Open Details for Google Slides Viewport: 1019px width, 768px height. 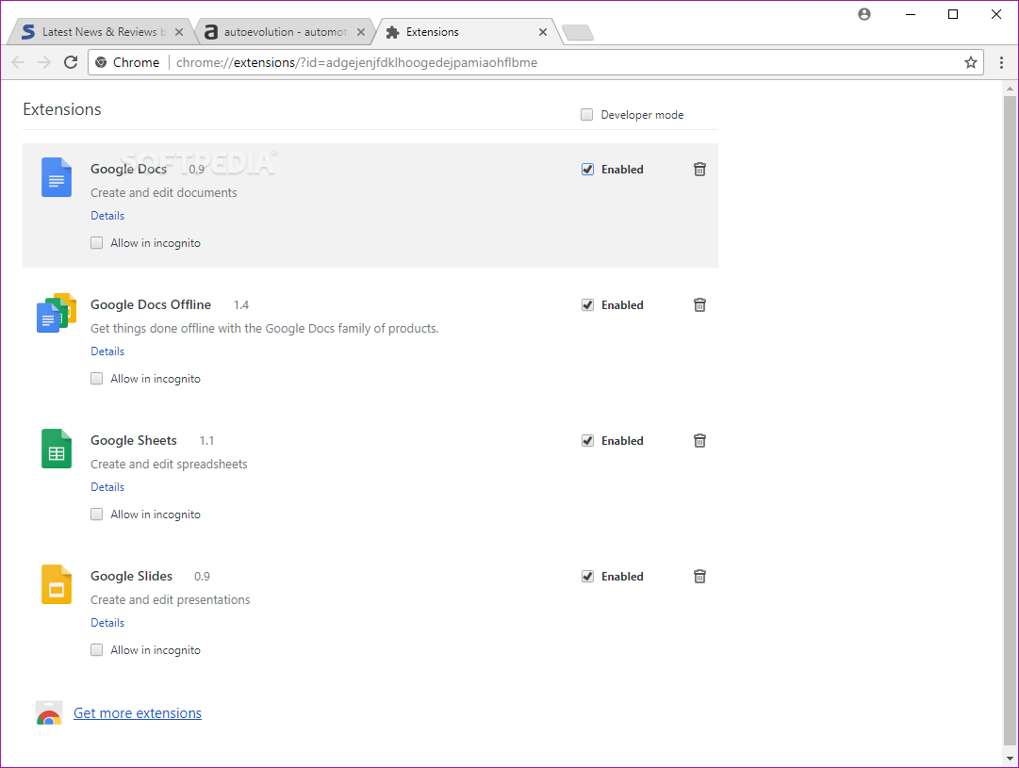(x=107, y=623)
